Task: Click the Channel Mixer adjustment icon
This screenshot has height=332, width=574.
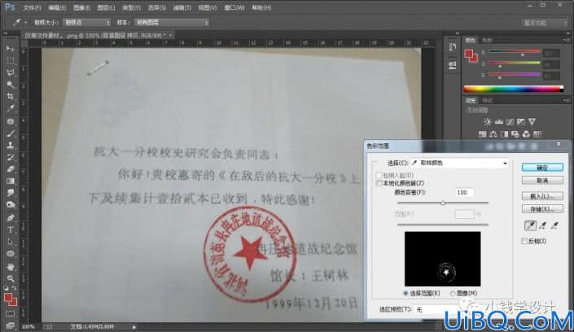Action: tap(526, 134)
